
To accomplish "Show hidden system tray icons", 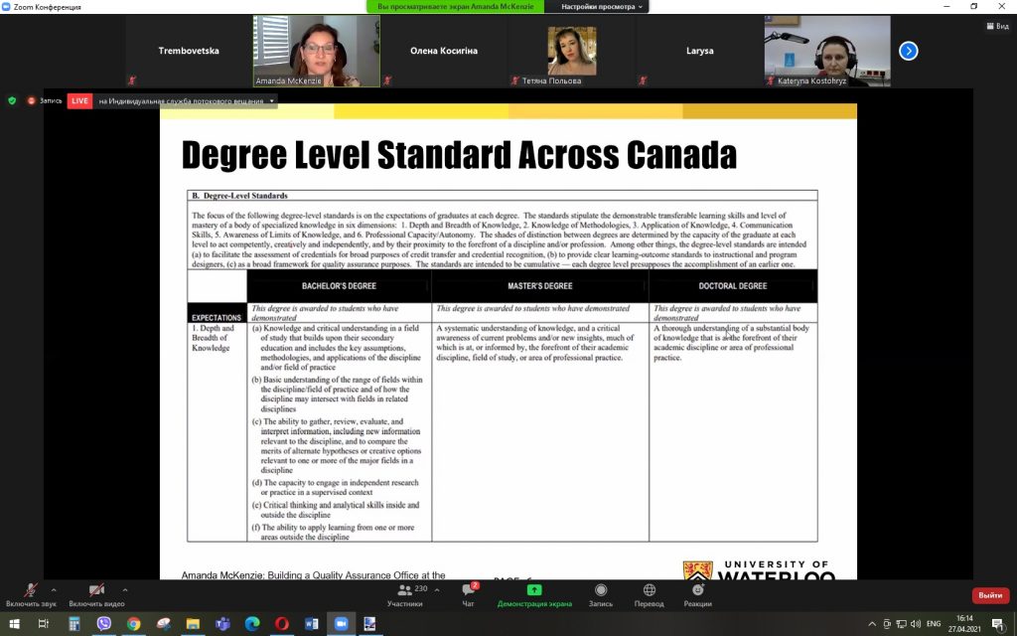I will 872,624.
